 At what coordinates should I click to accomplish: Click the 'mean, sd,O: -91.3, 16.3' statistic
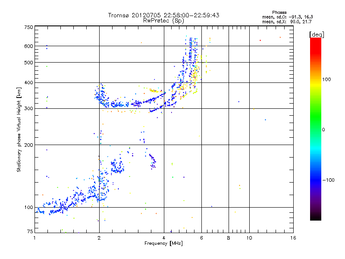(287, 17)
